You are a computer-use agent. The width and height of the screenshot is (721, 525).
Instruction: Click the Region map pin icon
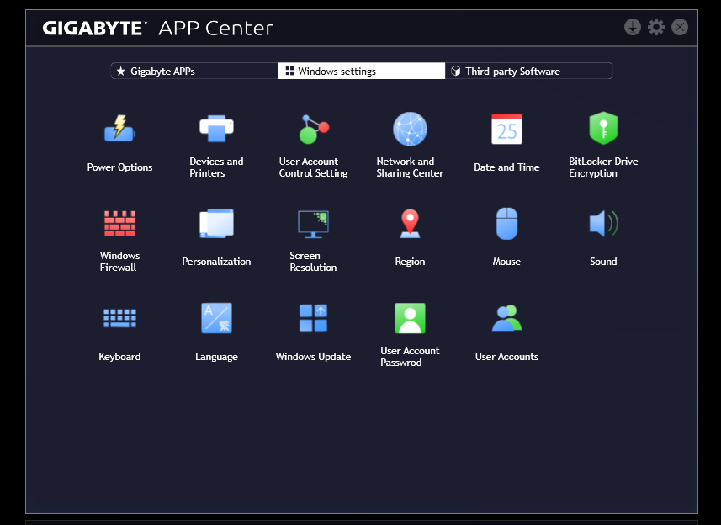[x=410, y=224]
